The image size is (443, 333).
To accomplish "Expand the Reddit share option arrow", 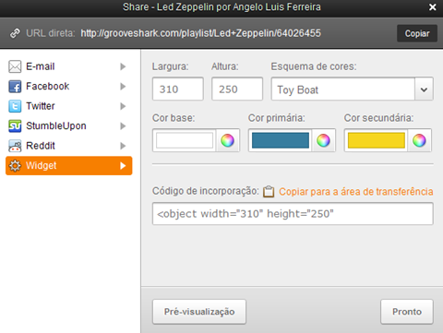I will click(x=123, y=146).
